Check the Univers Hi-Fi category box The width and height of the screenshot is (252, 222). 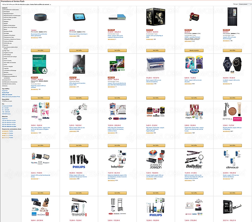point(3,80)
